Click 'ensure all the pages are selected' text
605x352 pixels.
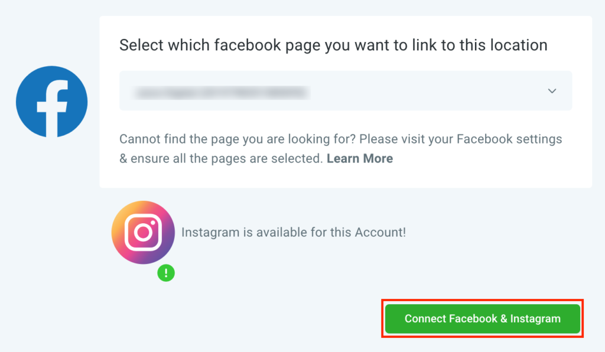tap(226, 158)
